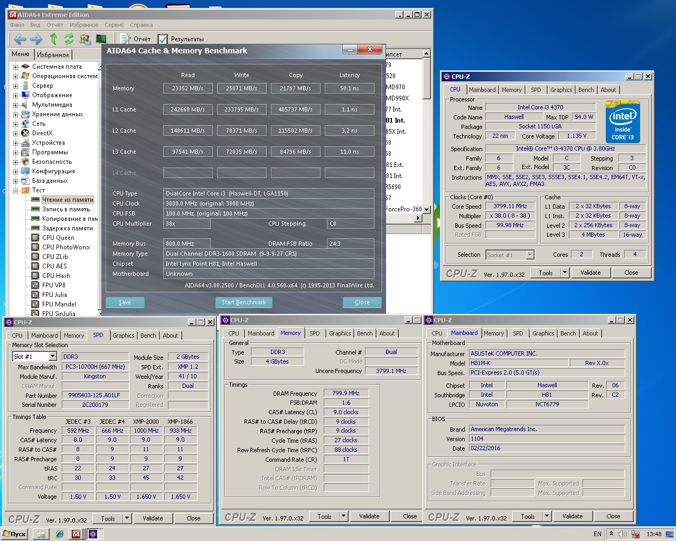Open the Справка menu
676x541 pixels.
click(142, 25)
